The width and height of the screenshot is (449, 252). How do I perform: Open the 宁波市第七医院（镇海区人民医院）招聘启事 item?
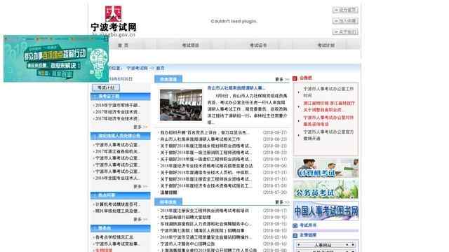tap(202, 230)
